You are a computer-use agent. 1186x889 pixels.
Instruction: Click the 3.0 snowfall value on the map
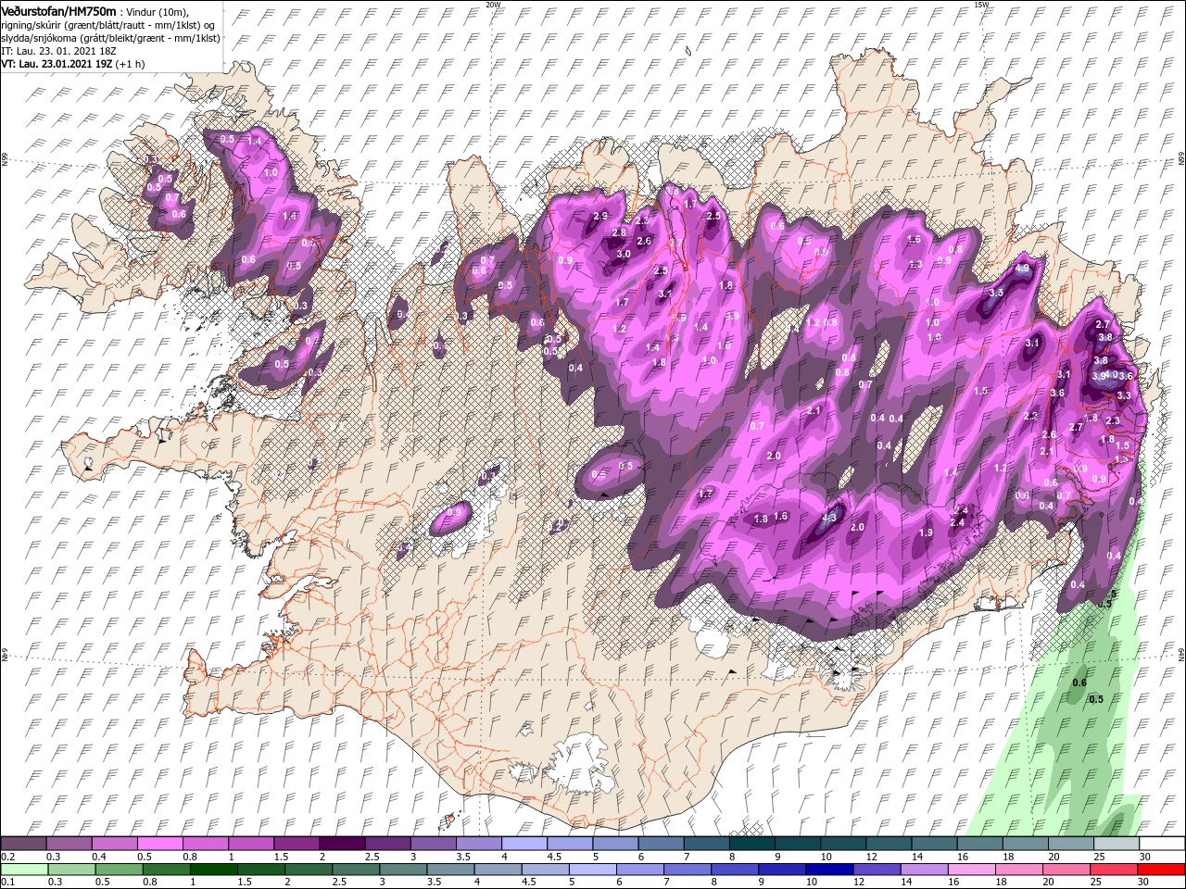pos(624,254)
